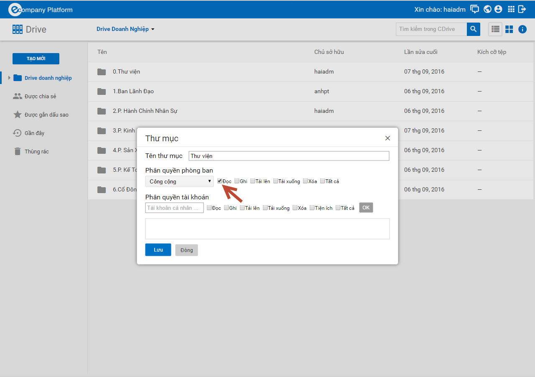
Task: Click owner anhpt cell
Action: 322,92
